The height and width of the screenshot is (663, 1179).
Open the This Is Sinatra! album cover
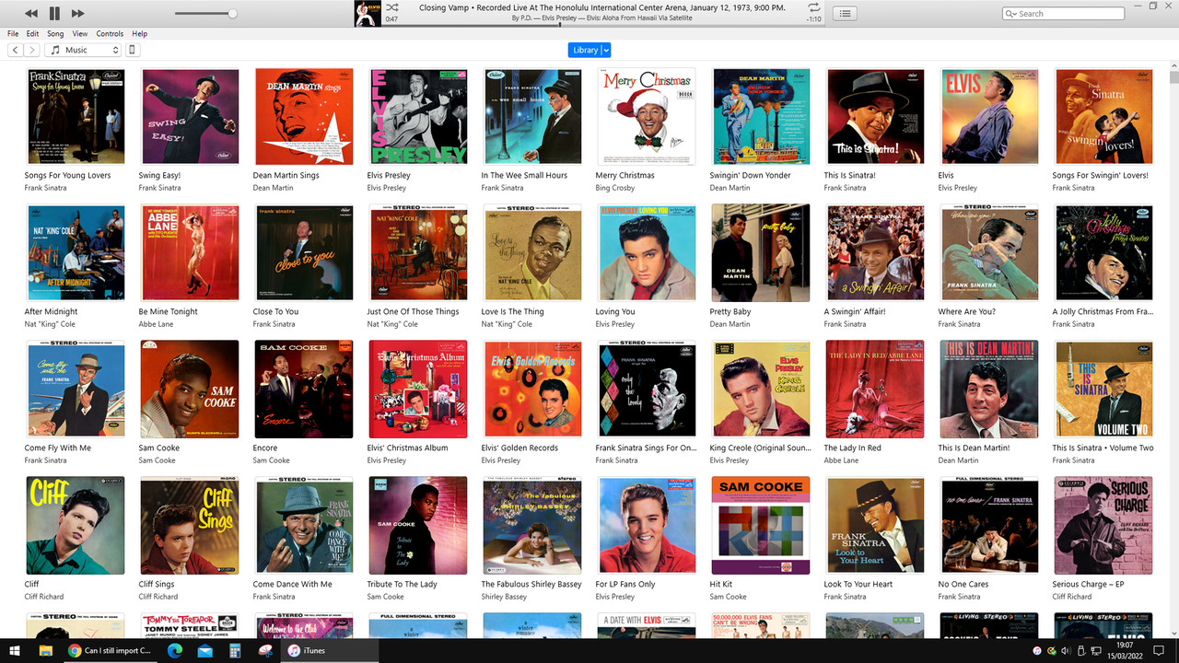[874, 117]
